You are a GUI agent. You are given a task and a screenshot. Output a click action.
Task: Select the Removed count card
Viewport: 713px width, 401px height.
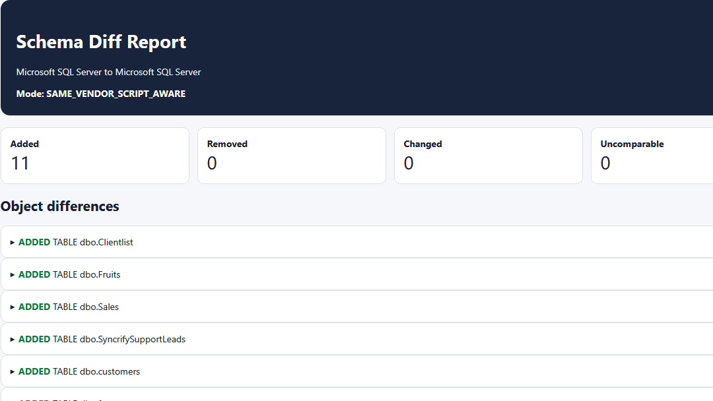click(x=292, y=156)
